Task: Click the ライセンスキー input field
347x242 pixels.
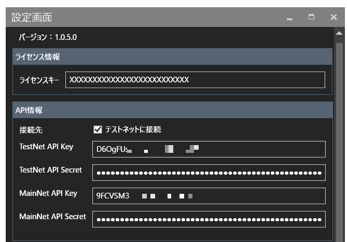Action: tap(195, 80)
